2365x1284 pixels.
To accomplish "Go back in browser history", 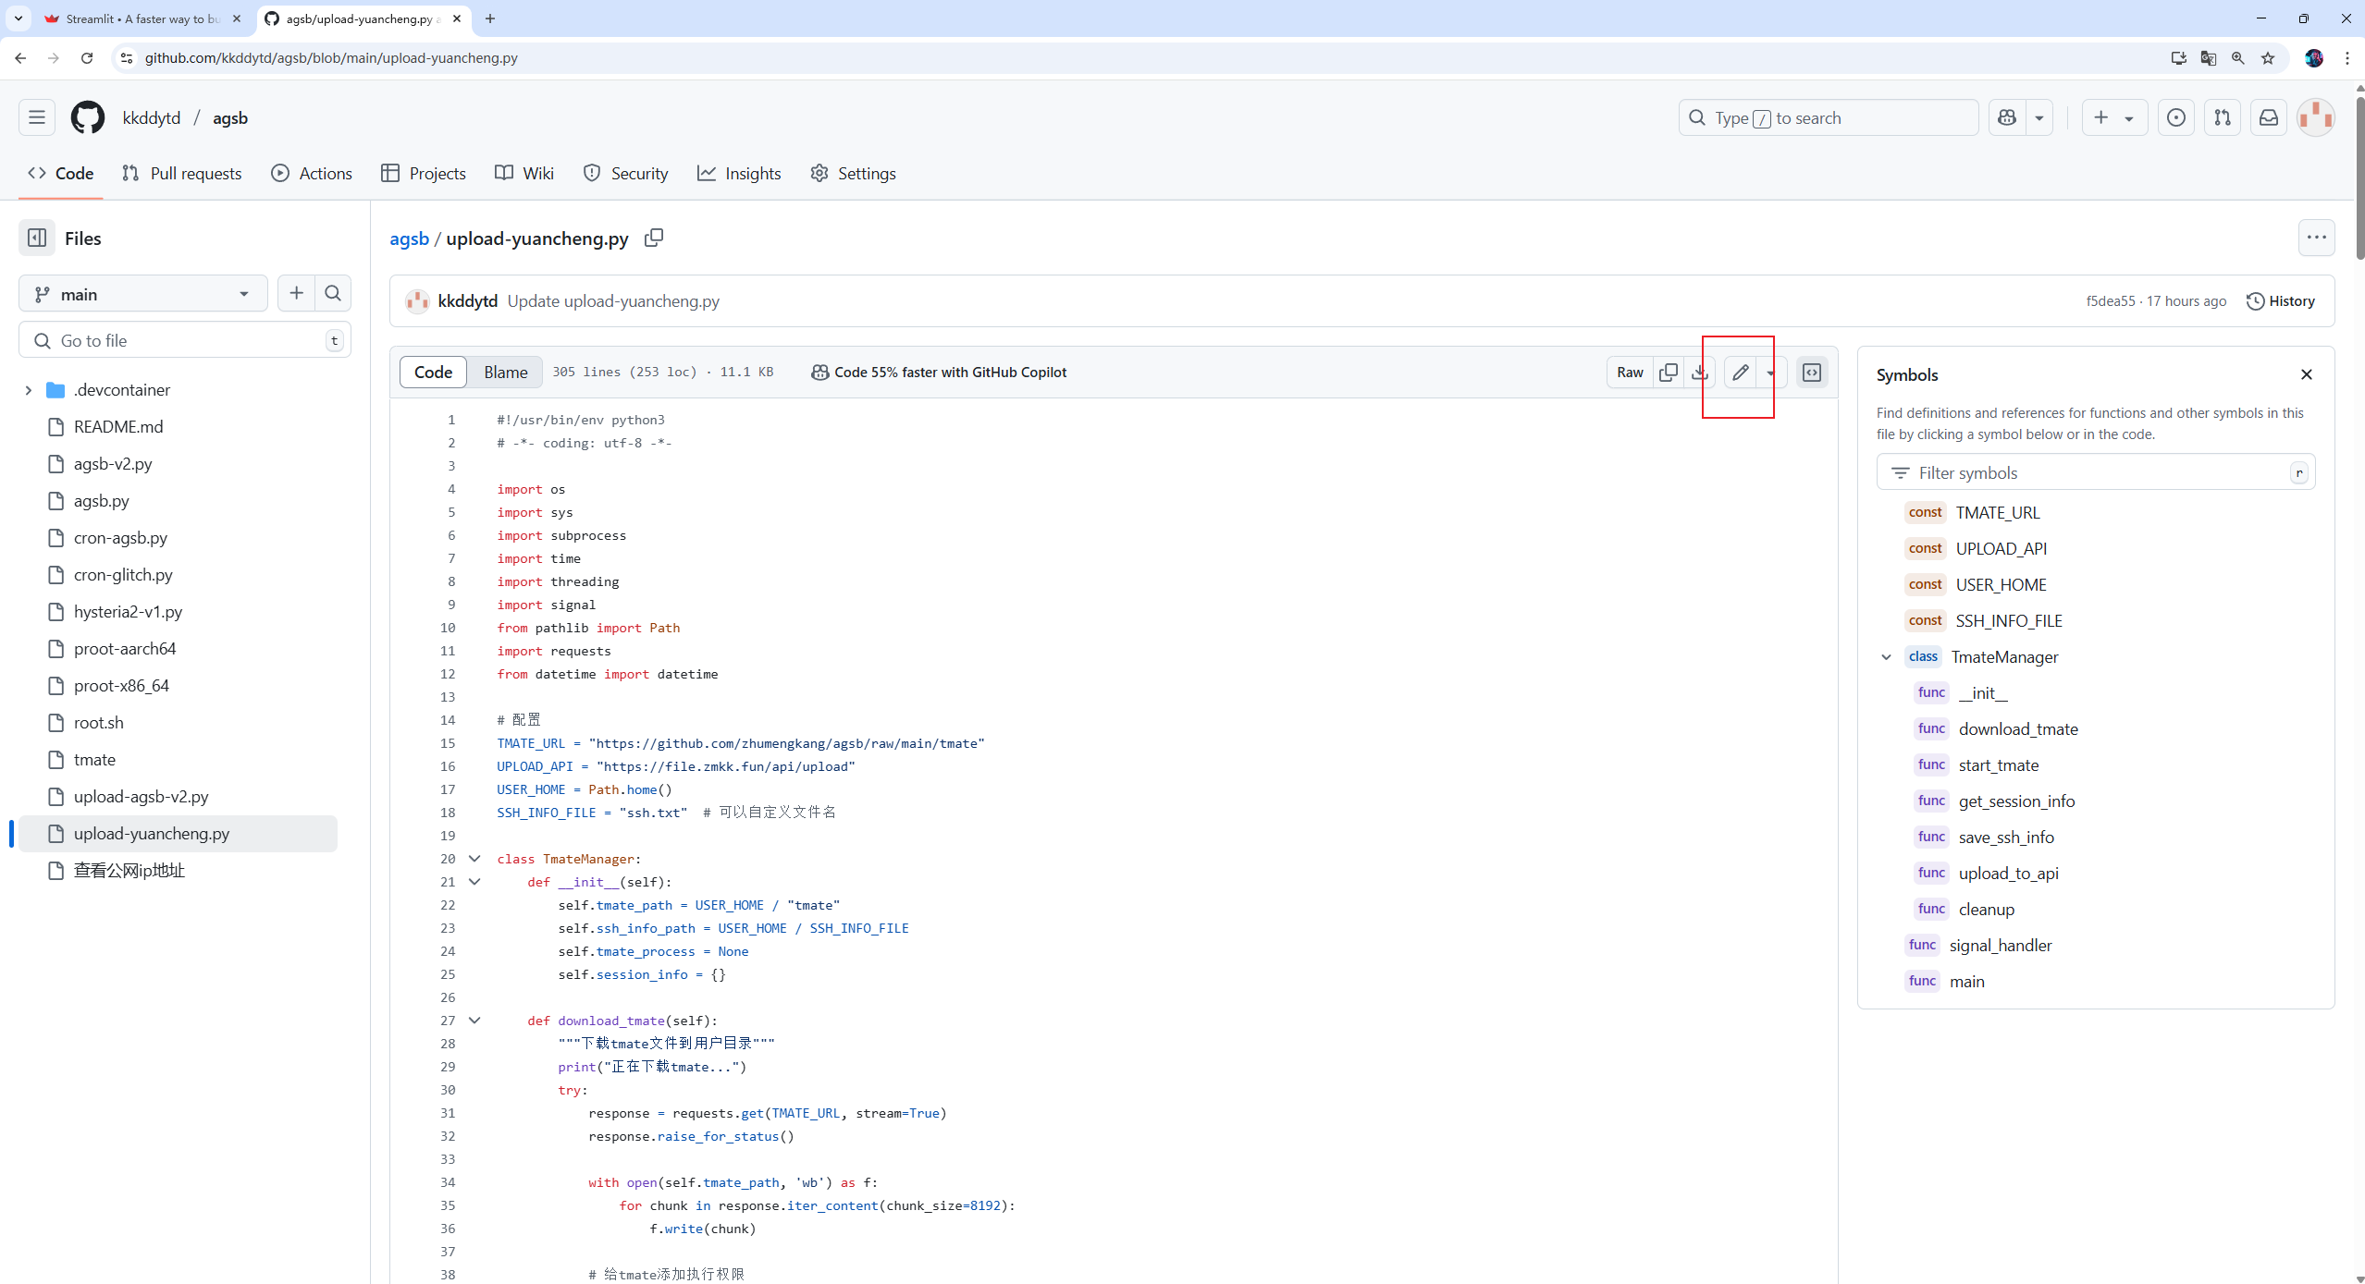I will [x=20, y=57].
